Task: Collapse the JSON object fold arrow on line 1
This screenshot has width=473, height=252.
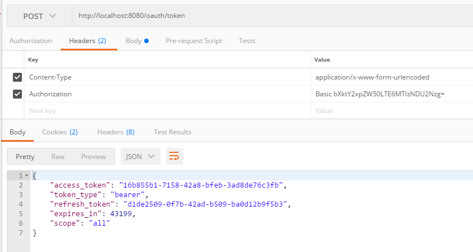Action: [x=26, y=176]
